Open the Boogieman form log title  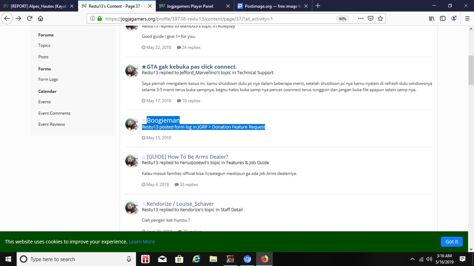coord(163,120)
